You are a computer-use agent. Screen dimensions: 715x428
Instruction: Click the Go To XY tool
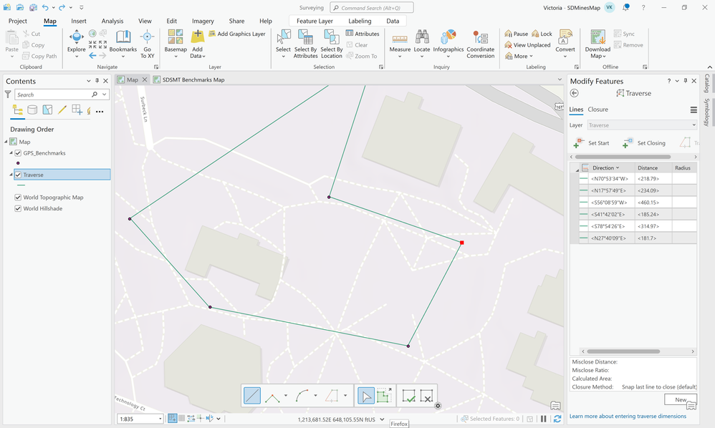pyautogui.click(x=147, y=44)
